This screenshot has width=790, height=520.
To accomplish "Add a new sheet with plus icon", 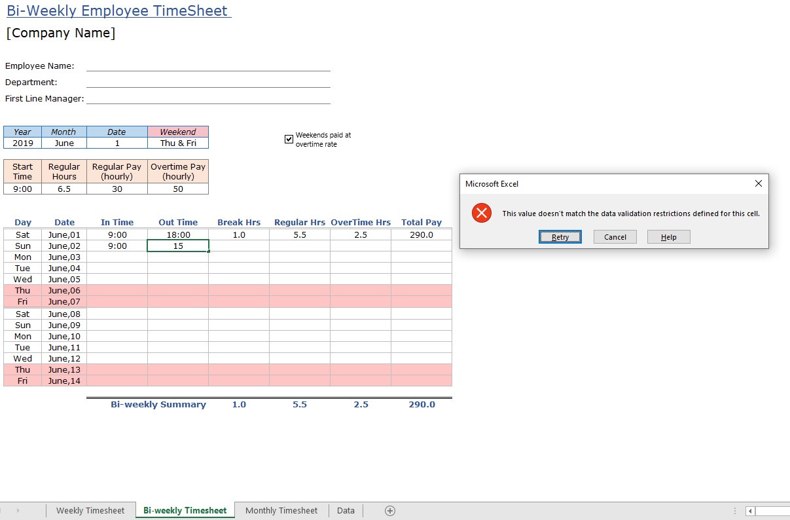I will (390, 511).
